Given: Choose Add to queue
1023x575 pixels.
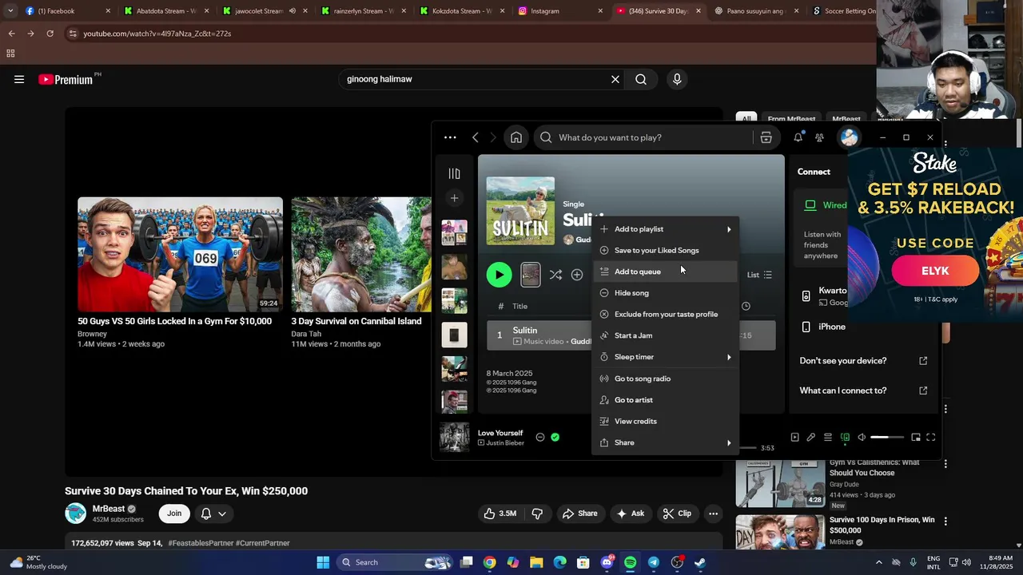Looking at the screenshot, I should pos(665,272).
